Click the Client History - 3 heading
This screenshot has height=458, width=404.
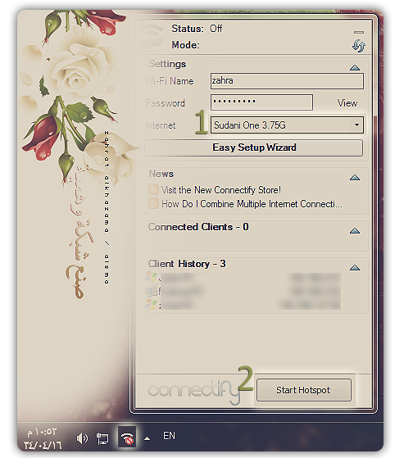click(x=187, y=264)
